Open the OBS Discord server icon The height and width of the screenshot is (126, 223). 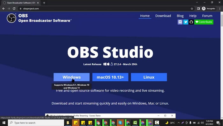point(180,22)
